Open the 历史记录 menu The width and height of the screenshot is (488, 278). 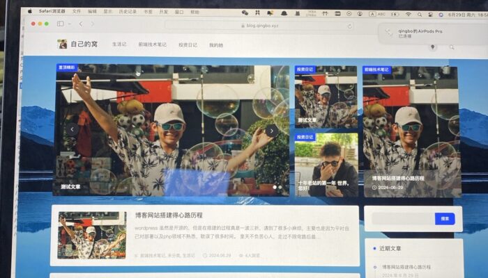click(128, 12)
